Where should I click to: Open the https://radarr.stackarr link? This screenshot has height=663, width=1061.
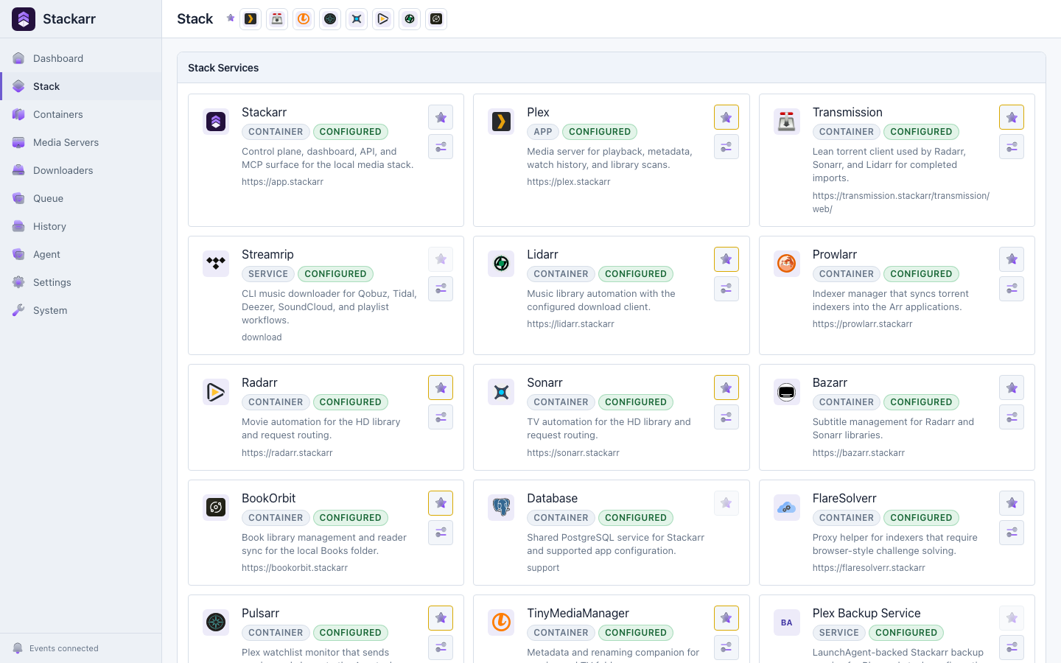point(287,453)
